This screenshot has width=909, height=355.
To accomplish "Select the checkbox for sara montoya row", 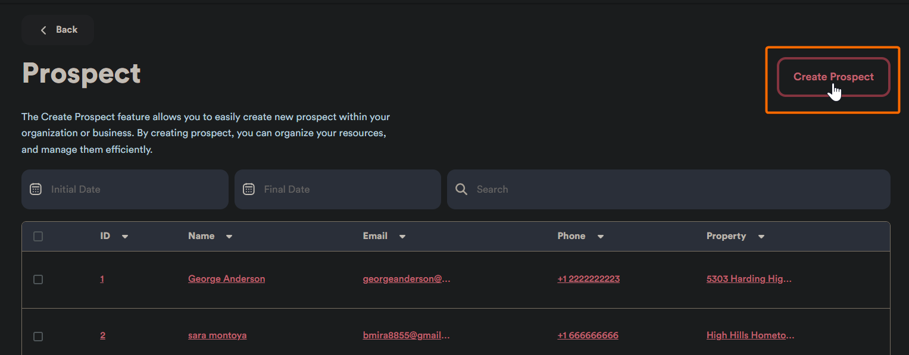I will click(x=38, y=337).
